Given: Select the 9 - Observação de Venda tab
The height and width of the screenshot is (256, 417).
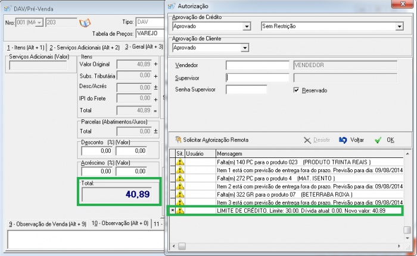Looking at the screenshot, I should click(46, 223).
